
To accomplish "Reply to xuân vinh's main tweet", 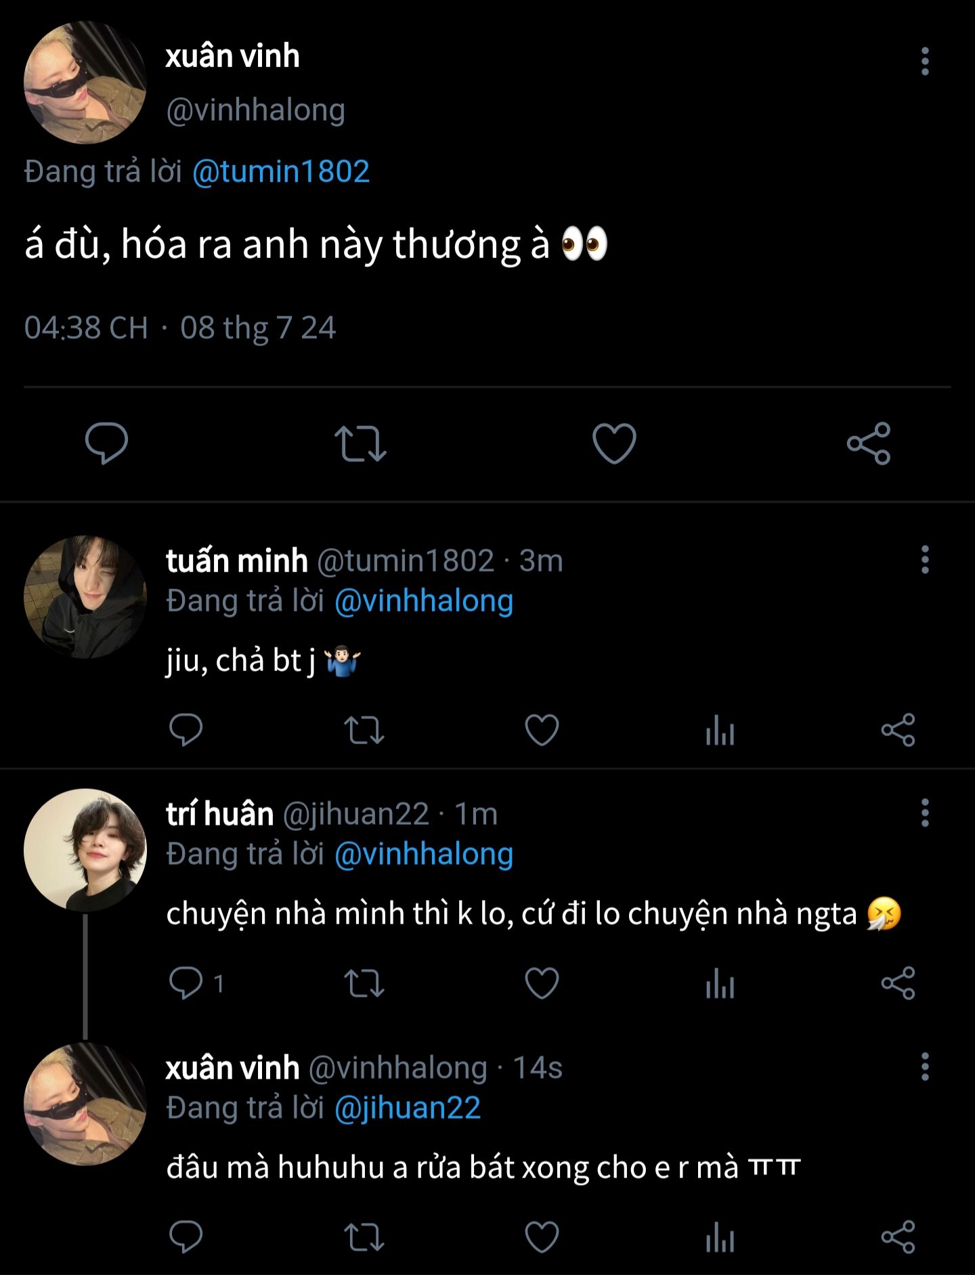I will (106, 444).
